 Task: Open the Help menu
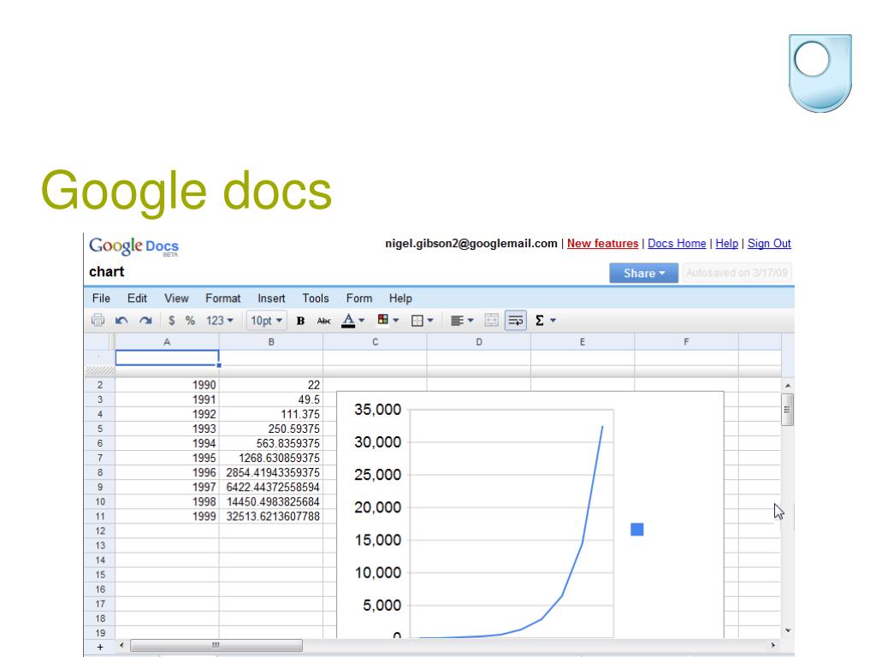(400, 299)
